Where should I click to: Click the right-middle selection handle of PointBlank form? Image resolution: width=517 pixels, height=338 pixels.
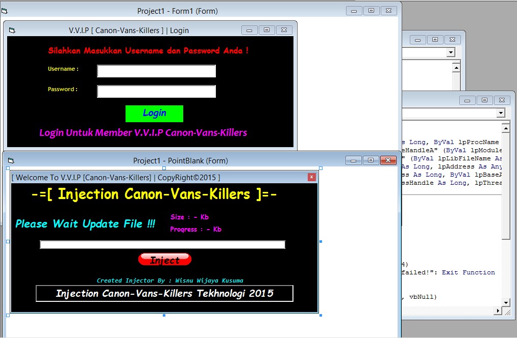(x=321, y=242)
